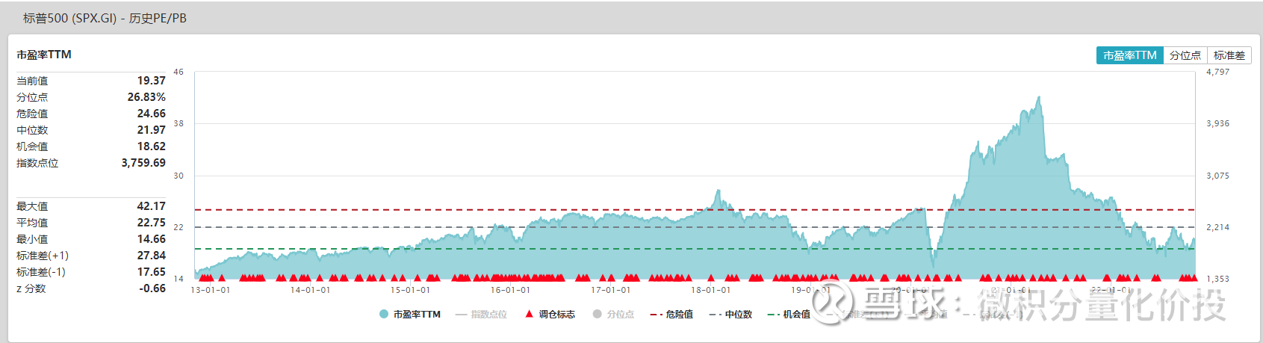Enable the 指数点位 legend series
This screenshot has height=343, width=1263.
click(x=481, y=315)
